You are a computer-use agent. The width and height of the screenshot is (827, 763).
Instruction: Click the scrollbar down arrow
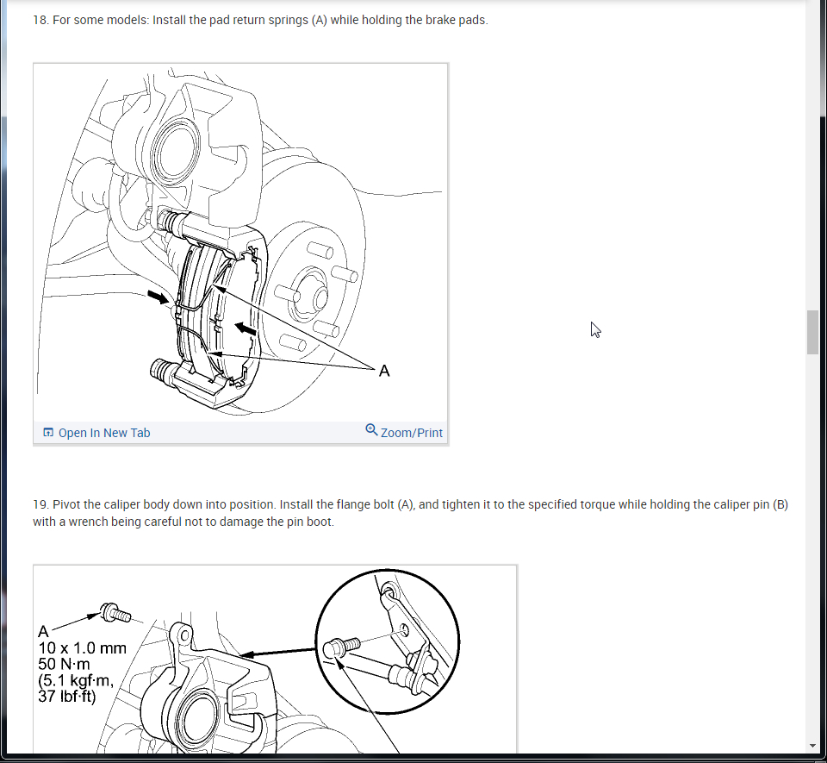pos(812,746)
